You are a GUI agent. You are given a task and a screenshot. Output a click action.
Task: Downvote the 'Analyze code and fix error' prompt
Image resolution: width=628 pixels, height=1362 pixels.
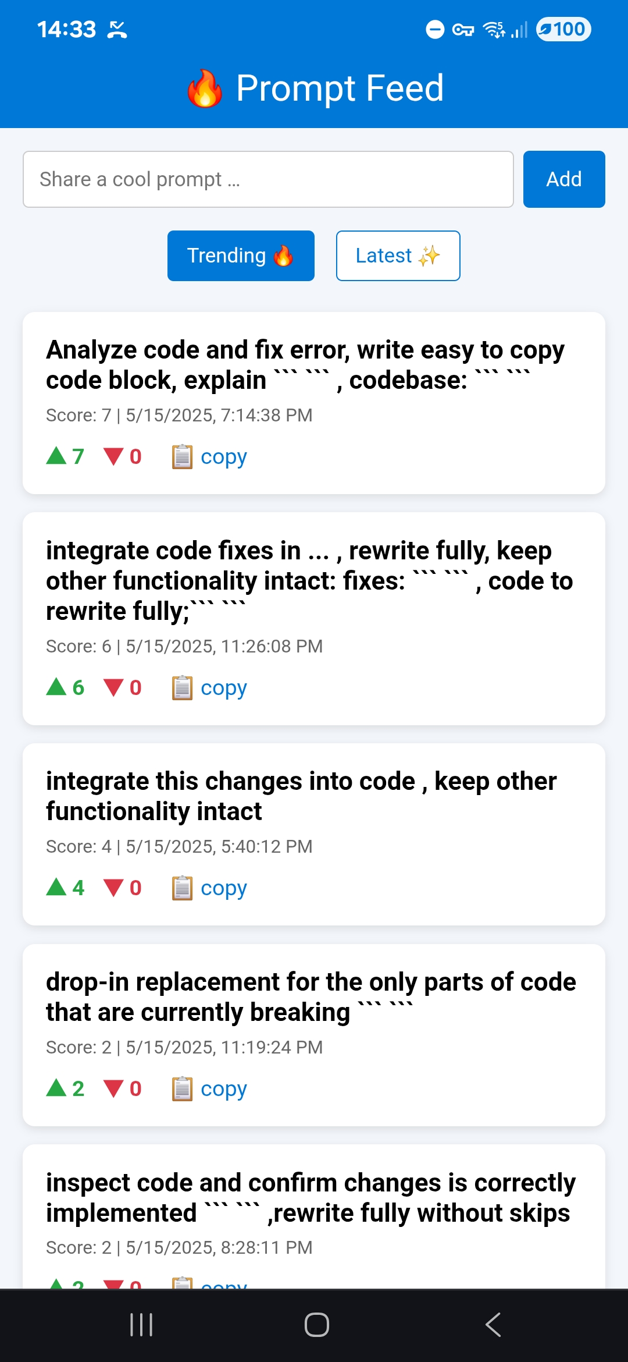123,456
